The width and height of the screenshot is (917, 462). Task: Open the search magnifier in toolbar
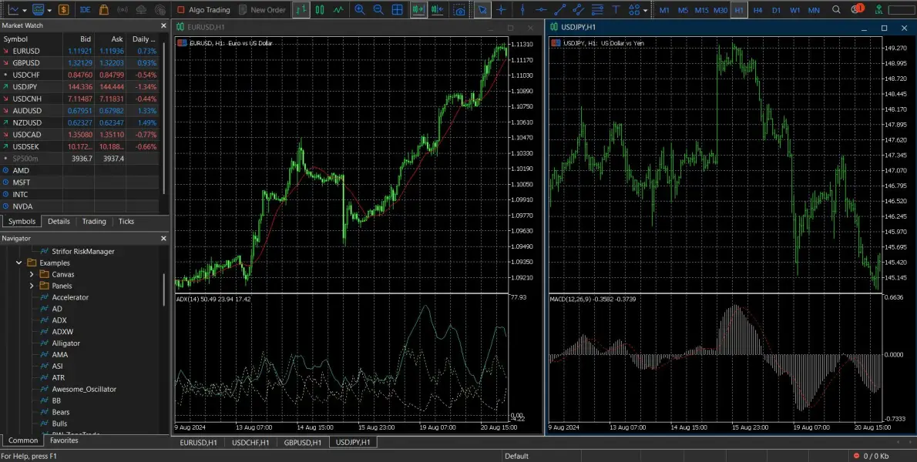(x=837, y=10)
